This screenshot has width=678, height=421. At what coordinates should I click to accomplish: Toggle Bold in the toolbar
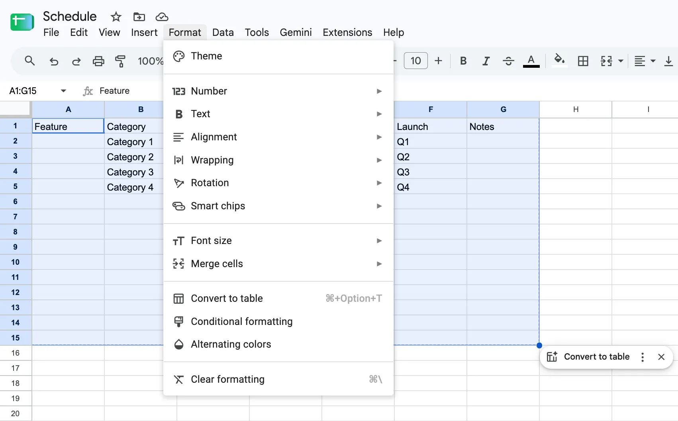463,61
